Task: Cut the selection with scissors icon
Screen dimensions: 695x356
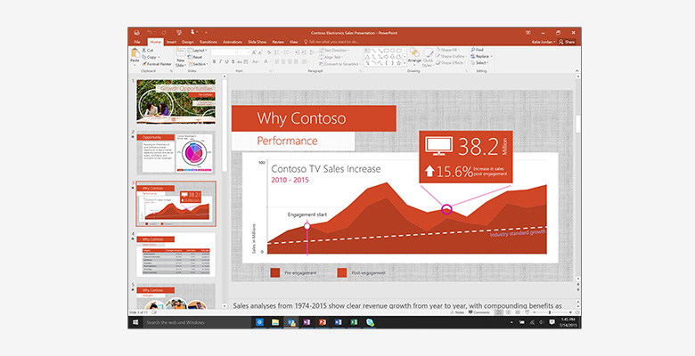Action: 148,51
